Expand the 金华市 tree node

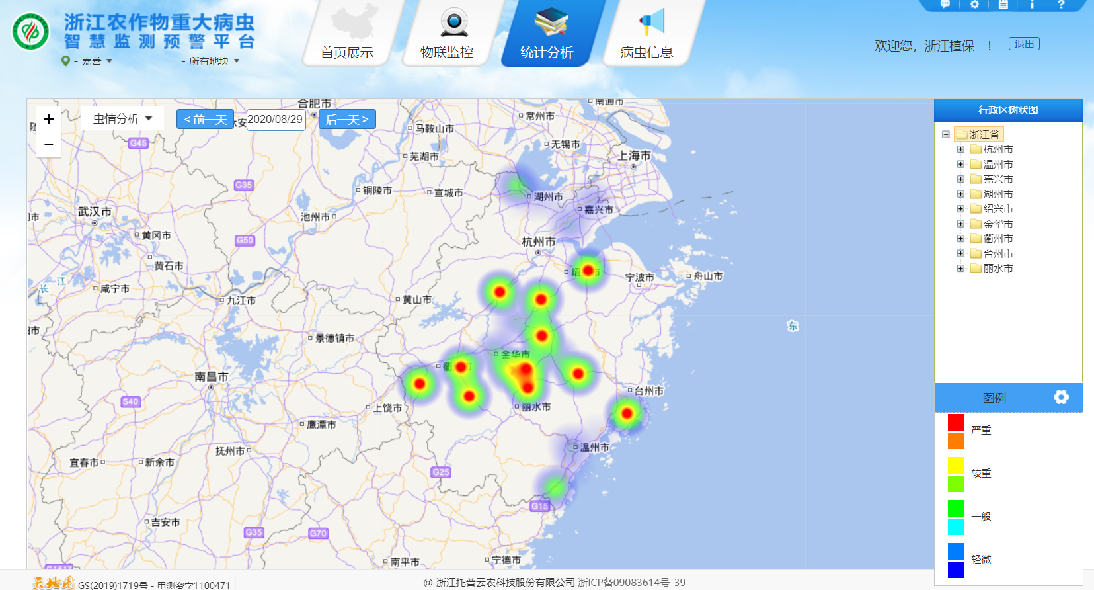tap(960, 224)
